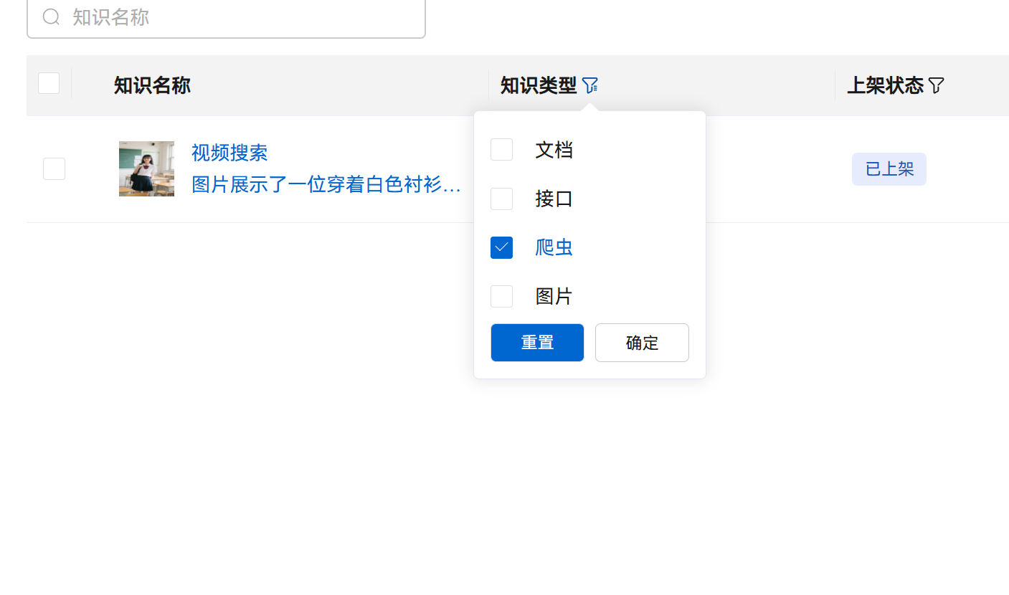
Task: Open the 知识类型 column filter icon
Action: click(589, 86)
